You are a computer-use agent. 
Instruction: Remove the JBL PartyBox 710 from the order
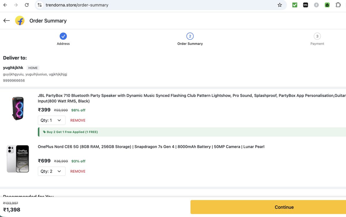click(78, 120)
